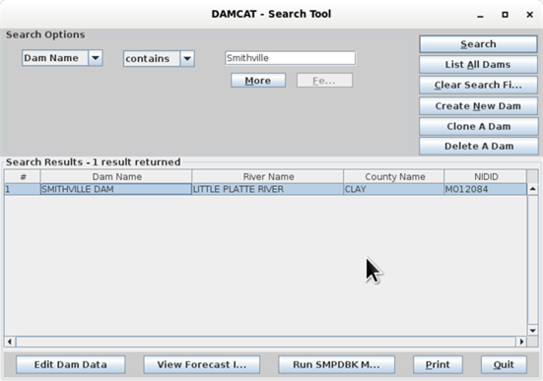The width and height of the screenshot is (543, 381).
Task: Click the horizontal scrollbar track
Action: [266, 342]
